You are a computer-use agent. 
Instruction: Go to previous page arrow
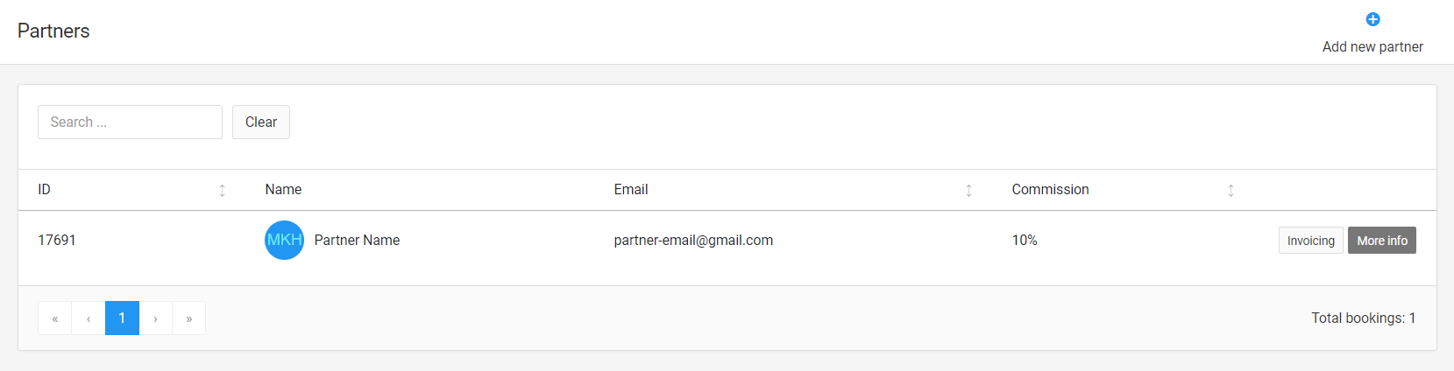coord(89,318)
